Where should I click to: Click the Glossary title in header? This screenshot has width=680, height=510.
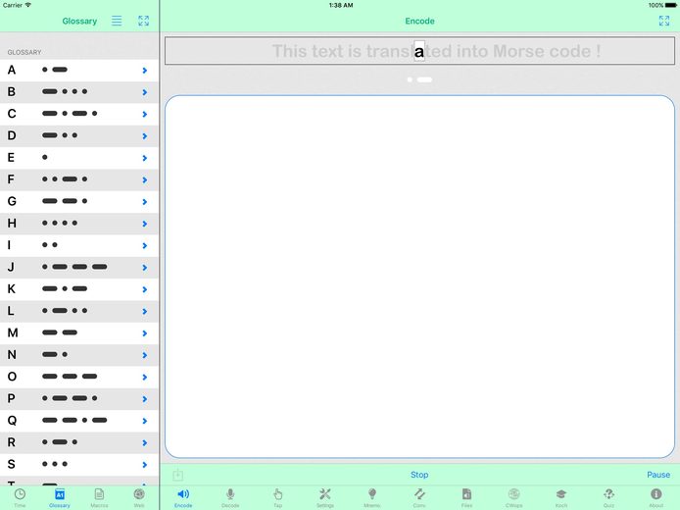click(x=79, y=21)
